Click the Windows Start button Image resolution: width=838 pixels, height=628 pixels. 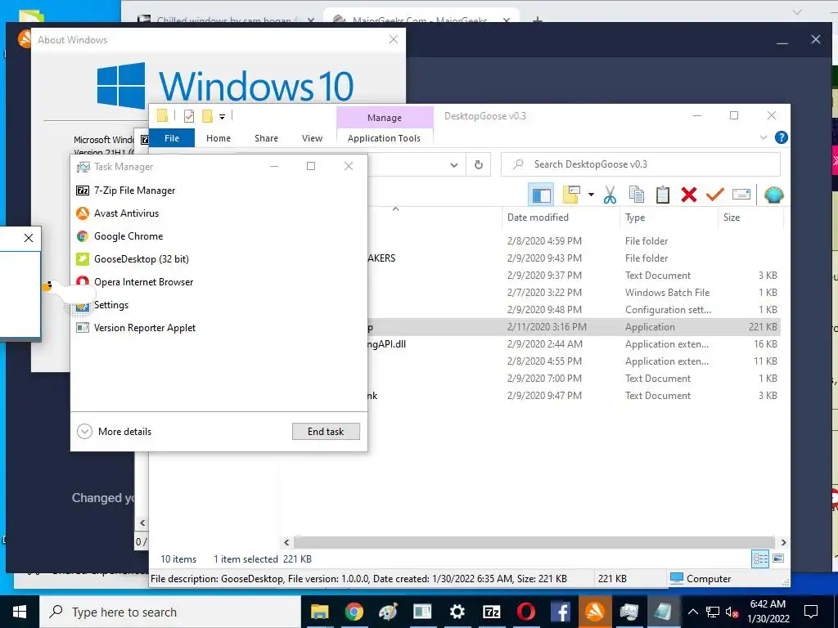20,612
